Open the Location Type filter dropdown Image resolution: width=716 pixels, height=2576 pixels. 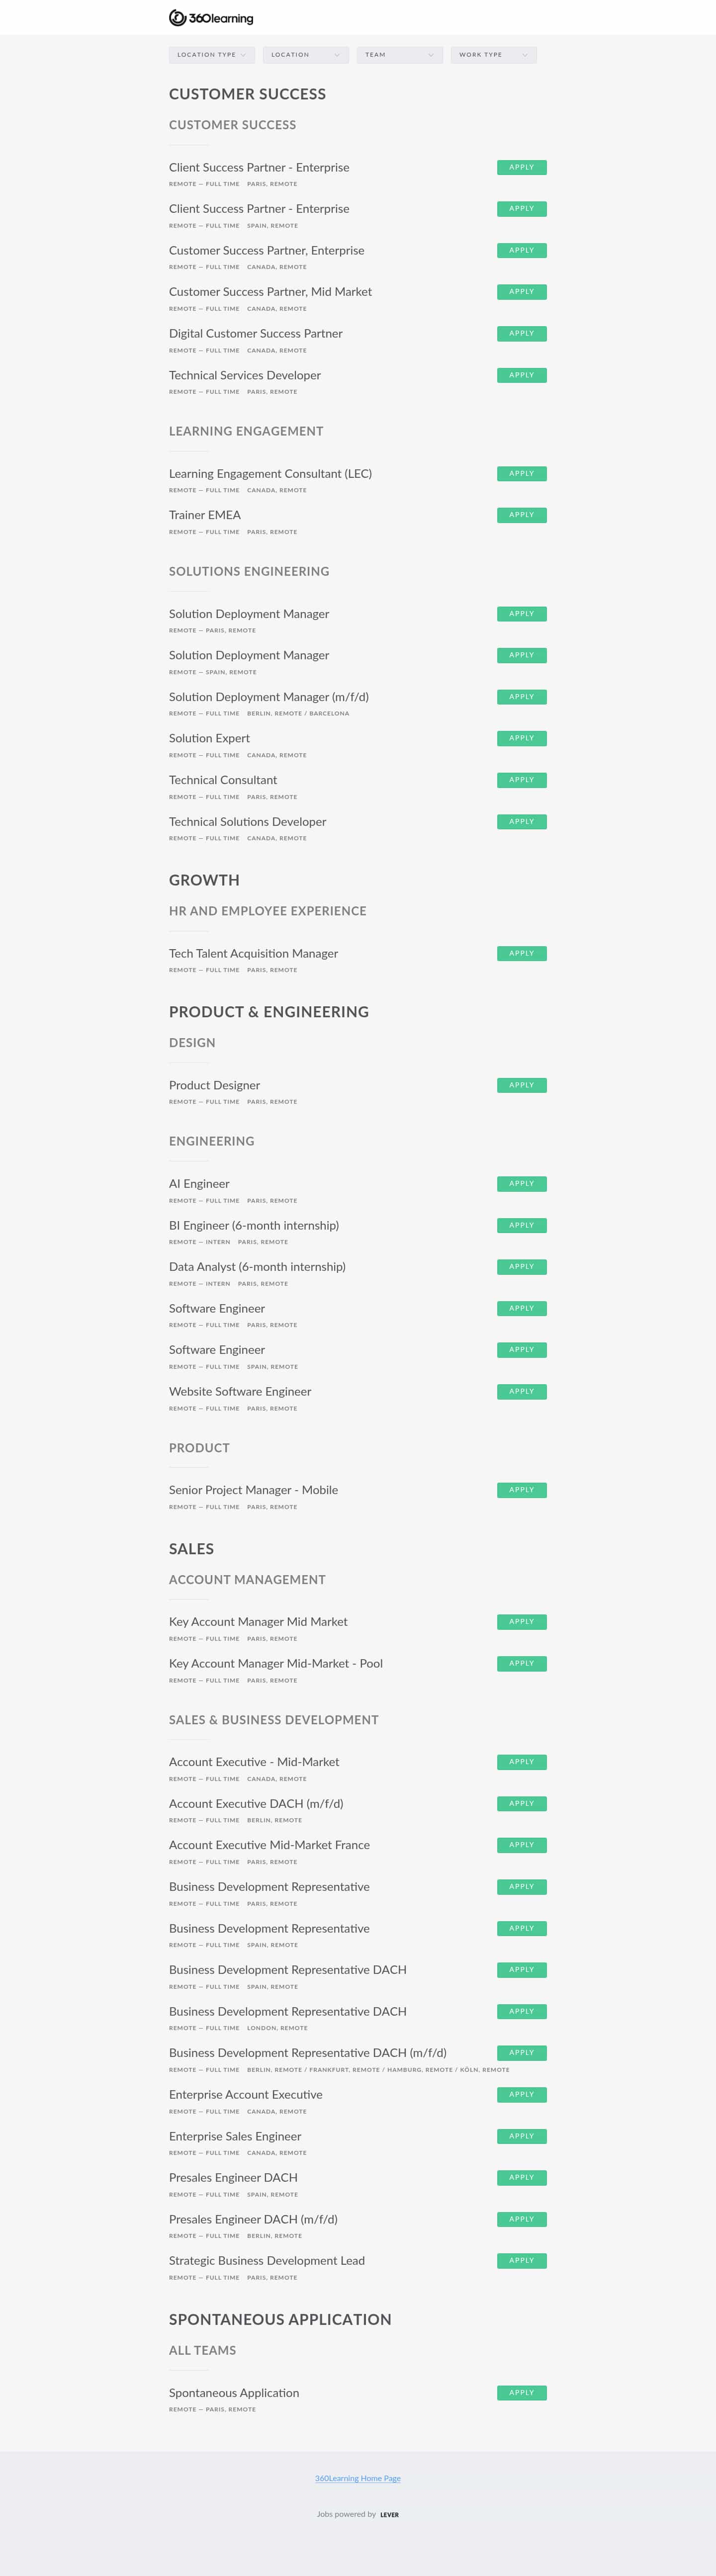click(212, 55)
